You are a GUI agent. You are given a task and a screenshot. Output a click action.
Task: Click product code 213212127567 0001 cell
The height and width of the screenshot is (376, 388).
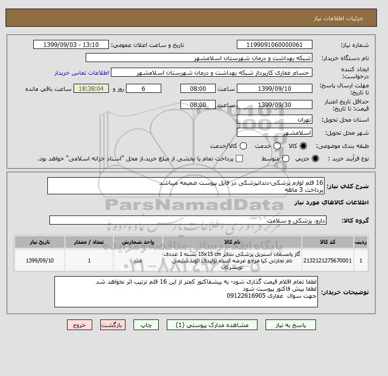(328, 260)
